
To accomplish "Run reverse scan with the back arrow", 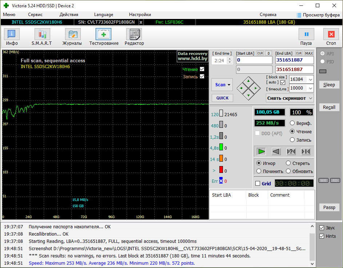I will pyautogui.click(x=276, y=151).
